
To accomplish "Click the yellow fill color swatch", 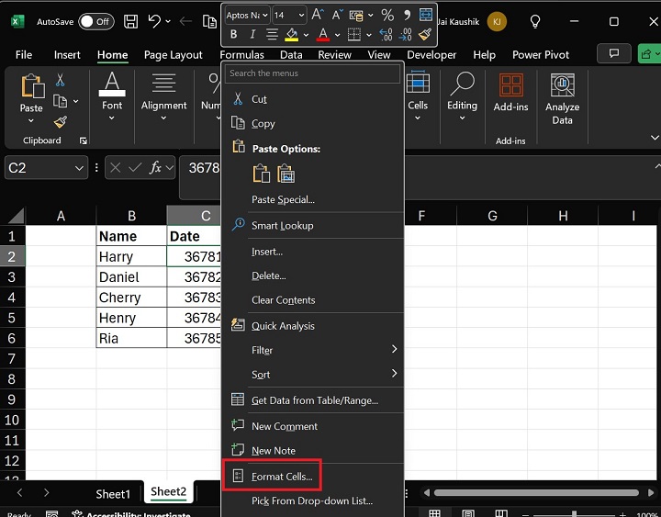I will tap(292, 35).
